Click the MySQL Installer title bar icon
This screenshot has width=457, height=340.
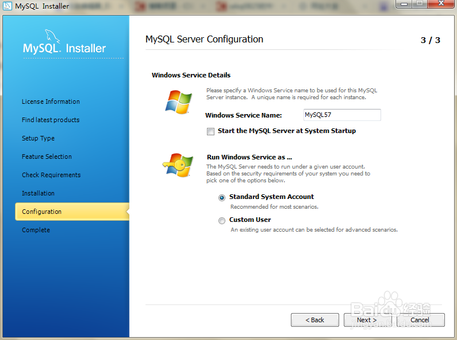[x=7, y=6]
